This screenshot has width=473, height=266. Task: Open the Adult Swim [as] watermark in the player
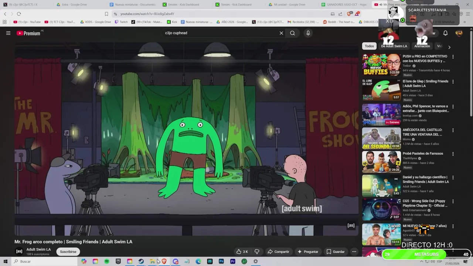351,225
